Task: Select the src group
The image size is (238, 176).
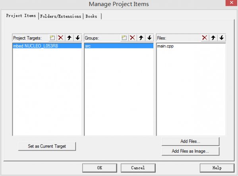Action: 119,46
